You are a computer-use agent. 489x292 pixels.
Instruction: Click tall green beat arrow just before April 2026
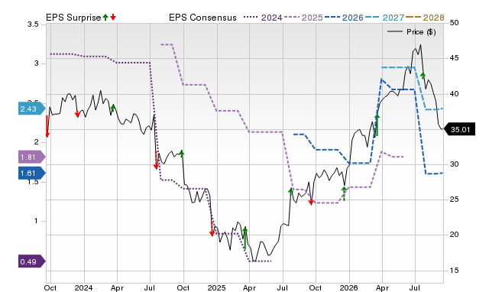pos(377,125)
